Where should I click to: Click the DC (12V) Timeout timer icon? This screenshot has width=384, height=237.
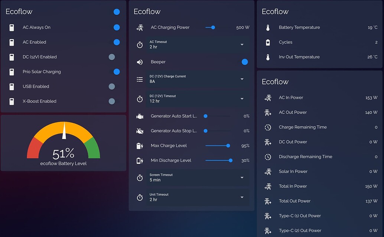[x=140, y=99]
